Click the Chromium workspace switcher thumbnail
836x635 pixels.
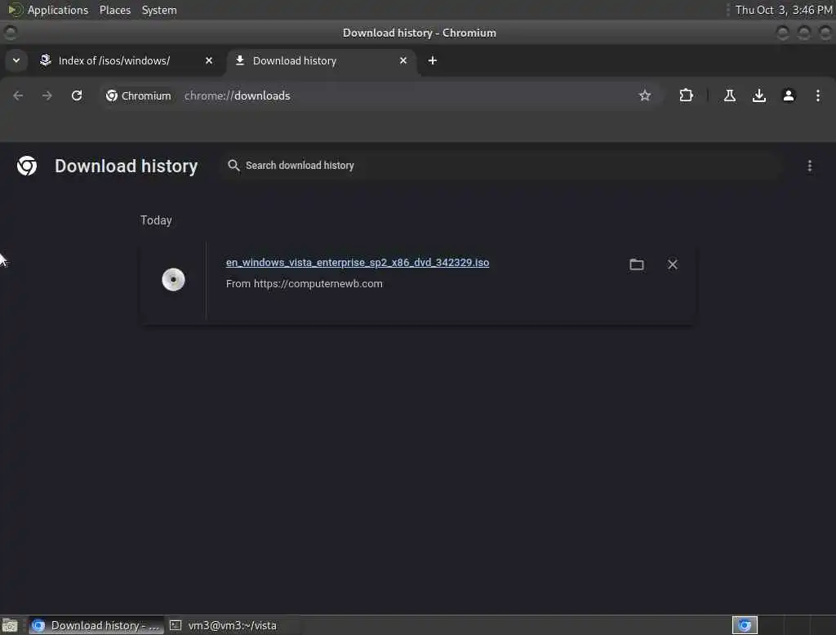coord(745,625)
